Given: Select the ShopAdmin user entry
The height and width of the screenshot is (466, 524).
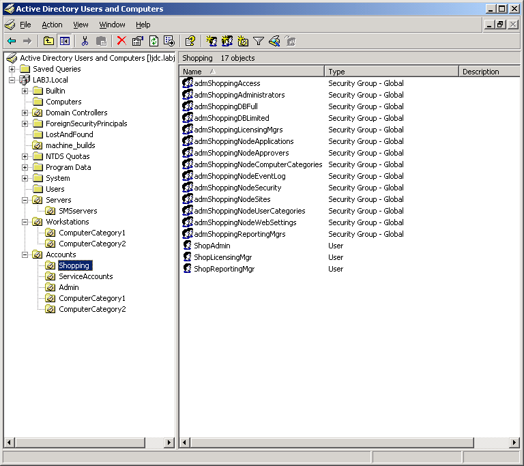Looking at the screenshot, I should pyautogui.click(x=212, y=246).
